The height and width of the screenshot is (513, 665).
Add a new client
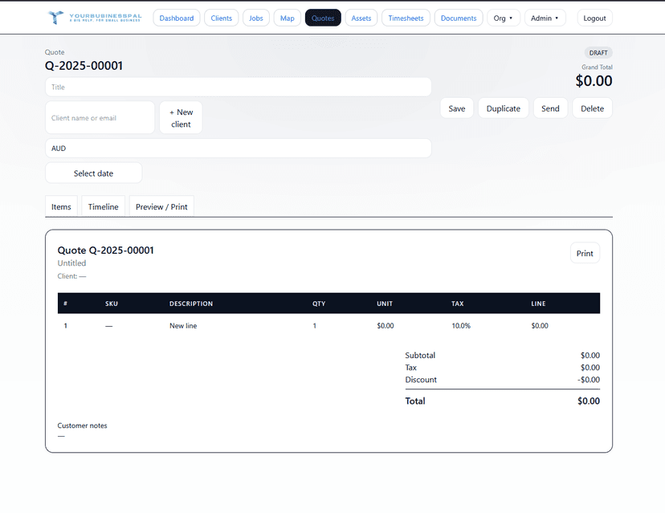pyautogui.click(x=181, y=118)
